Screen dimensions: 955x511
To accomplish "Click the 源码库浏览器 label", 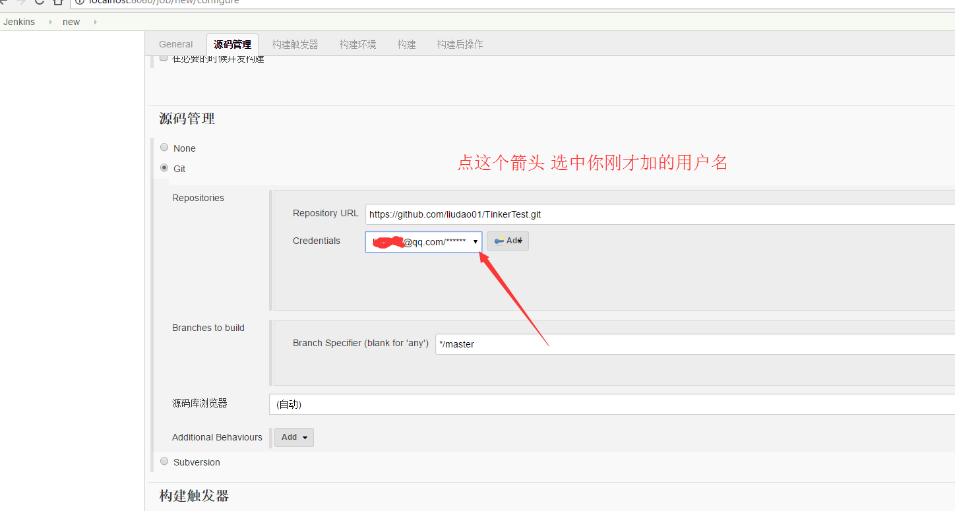I will tap(200, 403).
